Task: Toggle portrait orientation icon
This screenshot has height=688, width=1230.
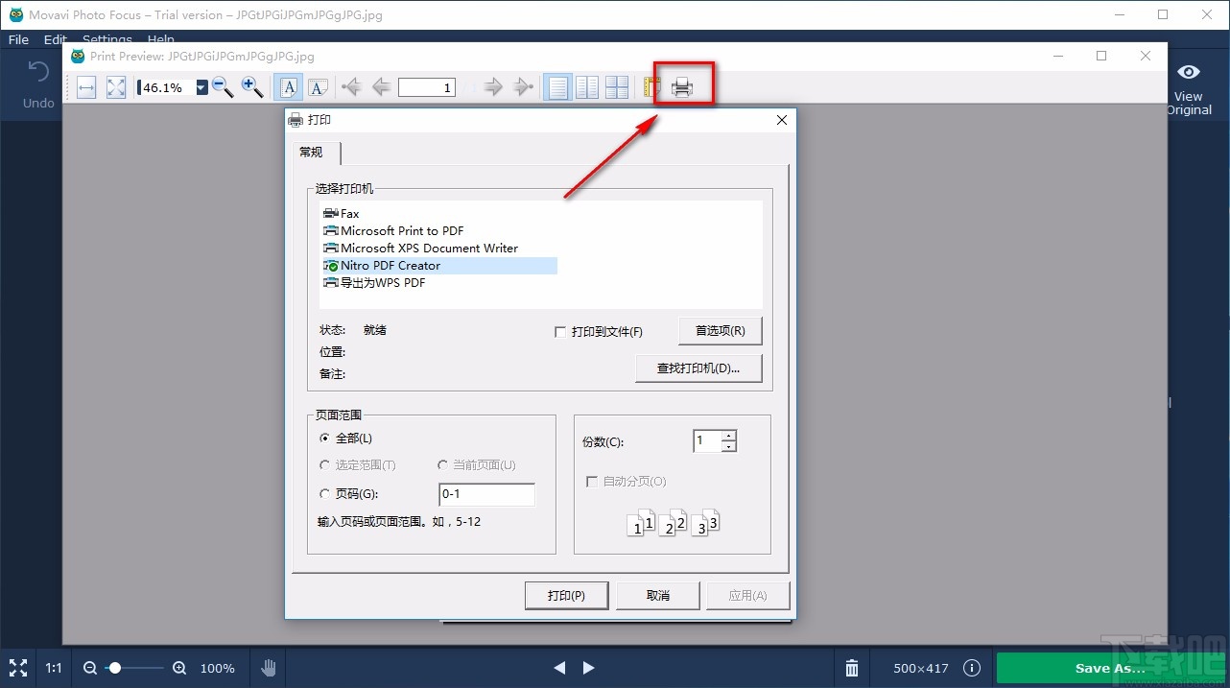Action: (288, 87)
